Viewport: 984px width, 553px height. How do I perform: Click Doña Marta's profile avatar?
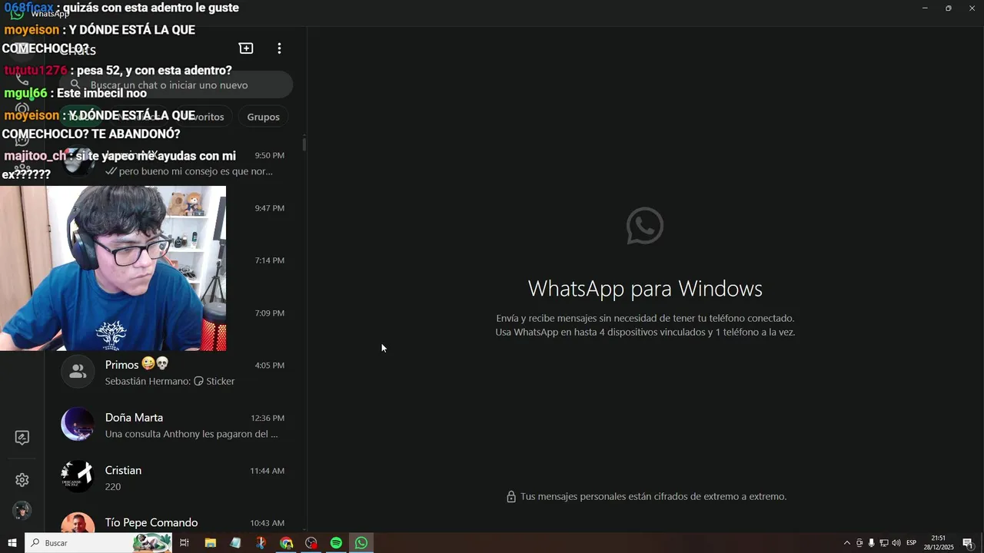78,425
